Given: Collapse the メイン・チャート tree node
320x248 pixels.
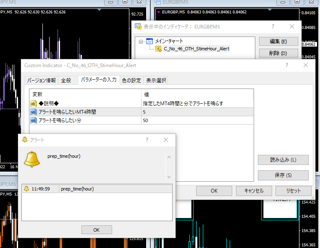Looking at the screenshot, I should tap(141, 42).
